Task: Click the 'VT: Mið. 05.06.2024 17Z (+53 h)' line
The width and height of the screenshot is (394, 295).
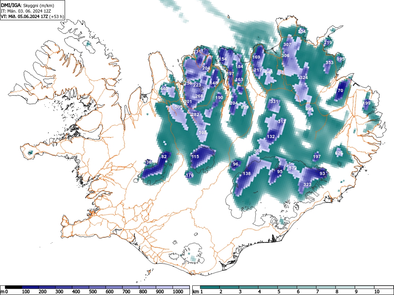Action: [32, 17]
